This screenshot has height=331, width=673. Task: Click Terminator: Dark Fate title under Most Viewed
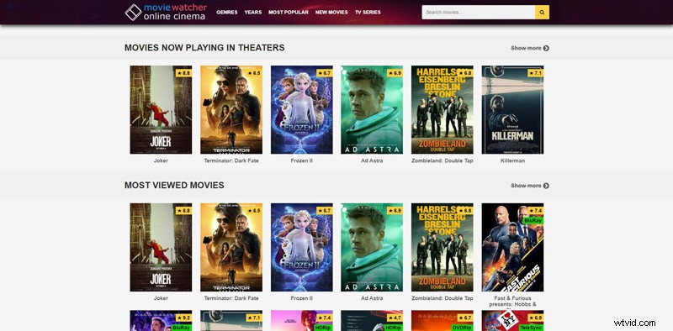coord(231,298)
